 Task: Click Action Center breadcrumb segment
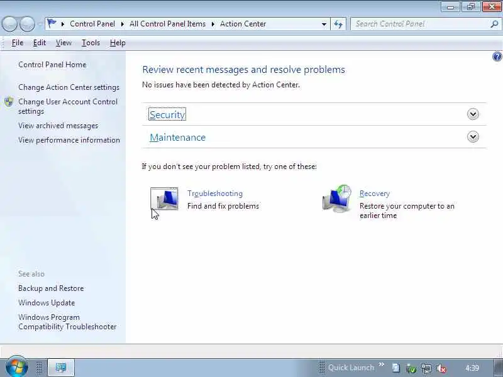click(243, 24)
